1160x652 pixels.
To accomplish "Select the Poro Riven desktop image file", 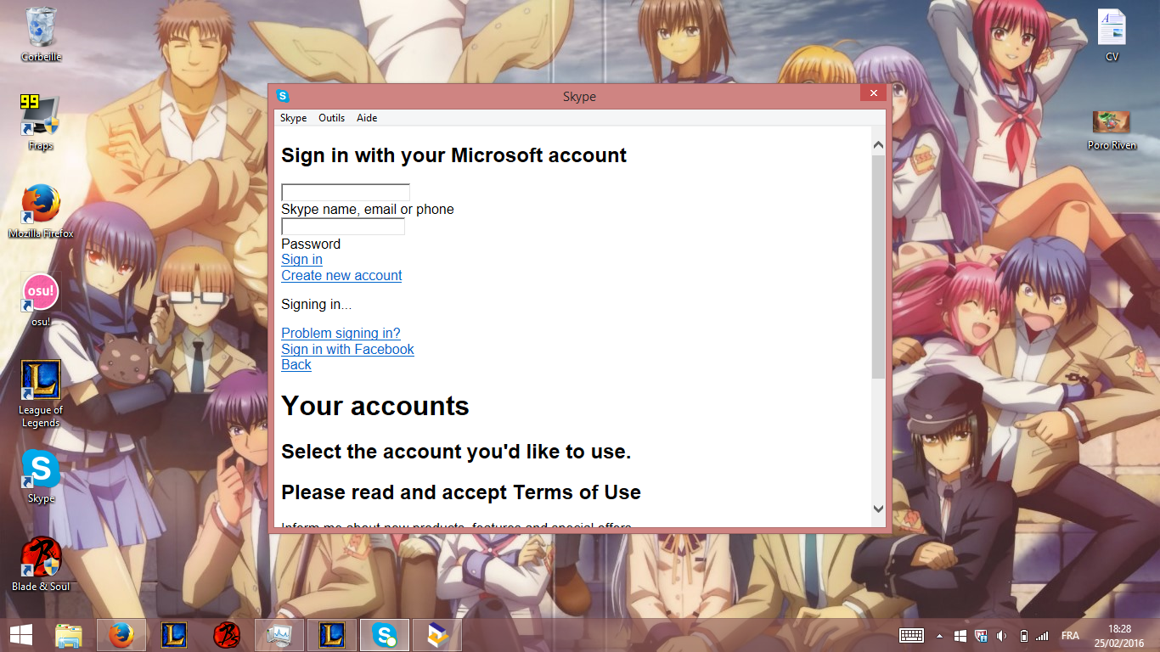I will tap(1112, 129).
